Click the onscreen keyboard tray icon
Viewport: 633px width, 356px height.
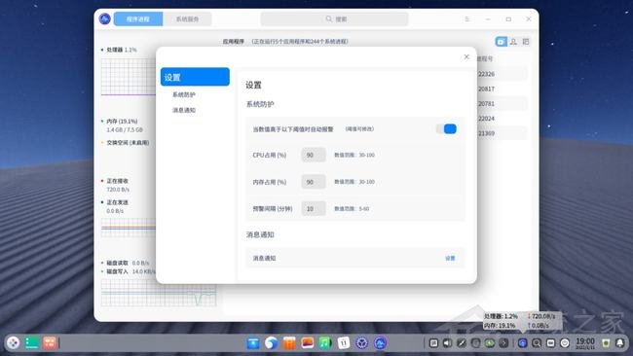550,343
